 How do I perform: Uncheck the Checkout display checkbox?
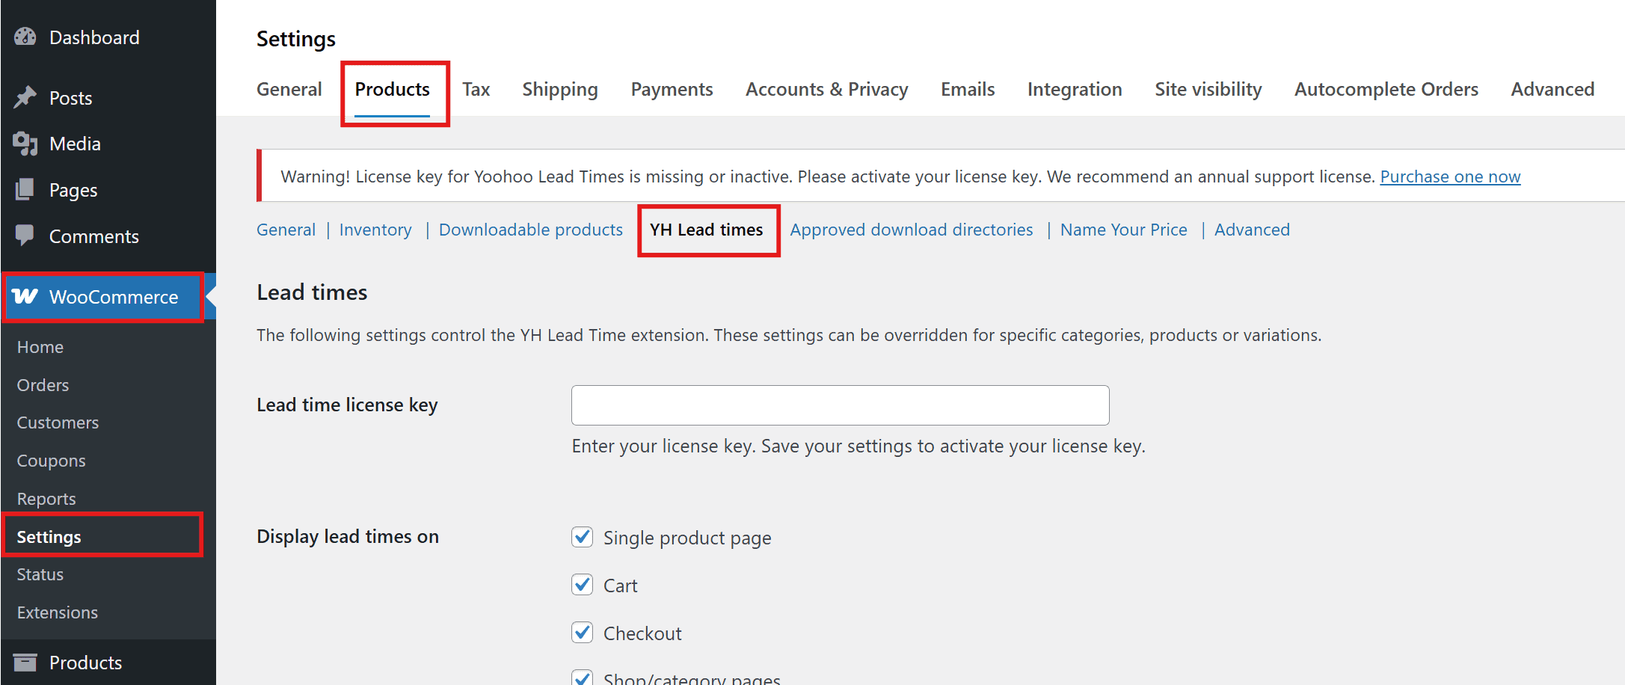point(583,633)
